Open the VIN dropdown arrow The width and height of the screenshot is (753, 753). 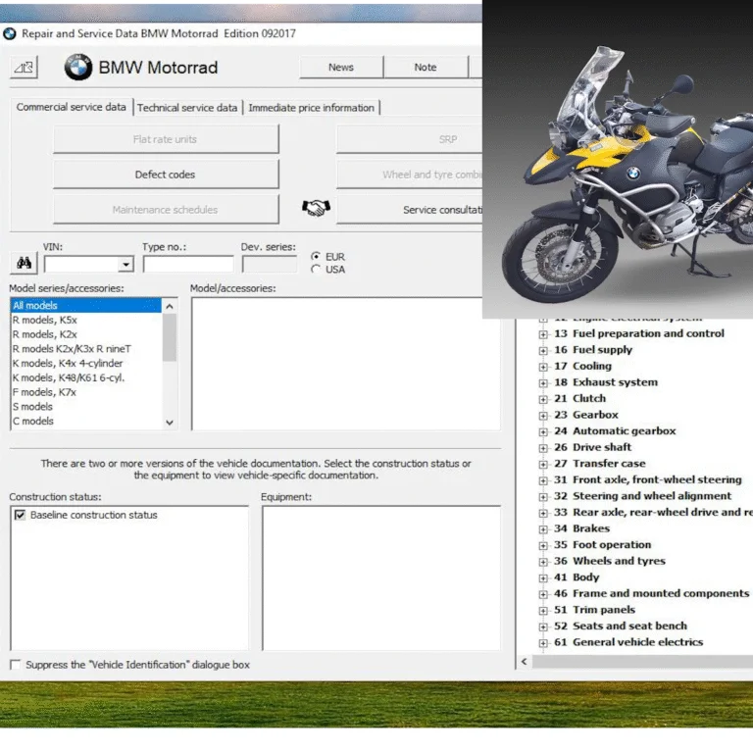(x=125, y=264)
